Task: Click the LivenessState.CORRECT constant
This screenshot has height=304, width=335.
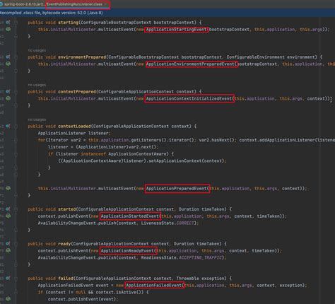Action: (x=168, y=223)
